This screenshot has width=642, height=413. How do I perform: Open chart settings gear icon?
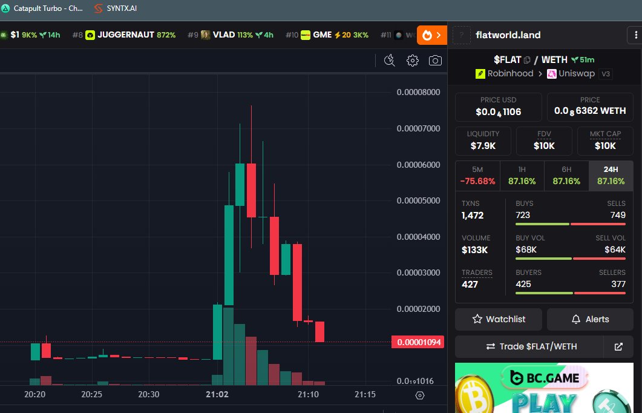pos(412,61)
